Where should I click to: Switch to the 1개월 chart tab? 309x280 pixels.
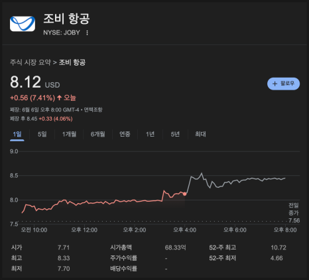tap(69, 134)
